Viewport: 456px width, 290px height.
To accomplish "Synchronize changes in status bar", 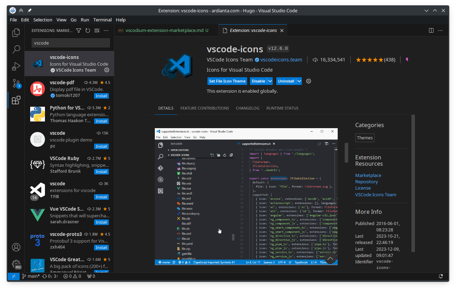I will click(x=50, y=276).
